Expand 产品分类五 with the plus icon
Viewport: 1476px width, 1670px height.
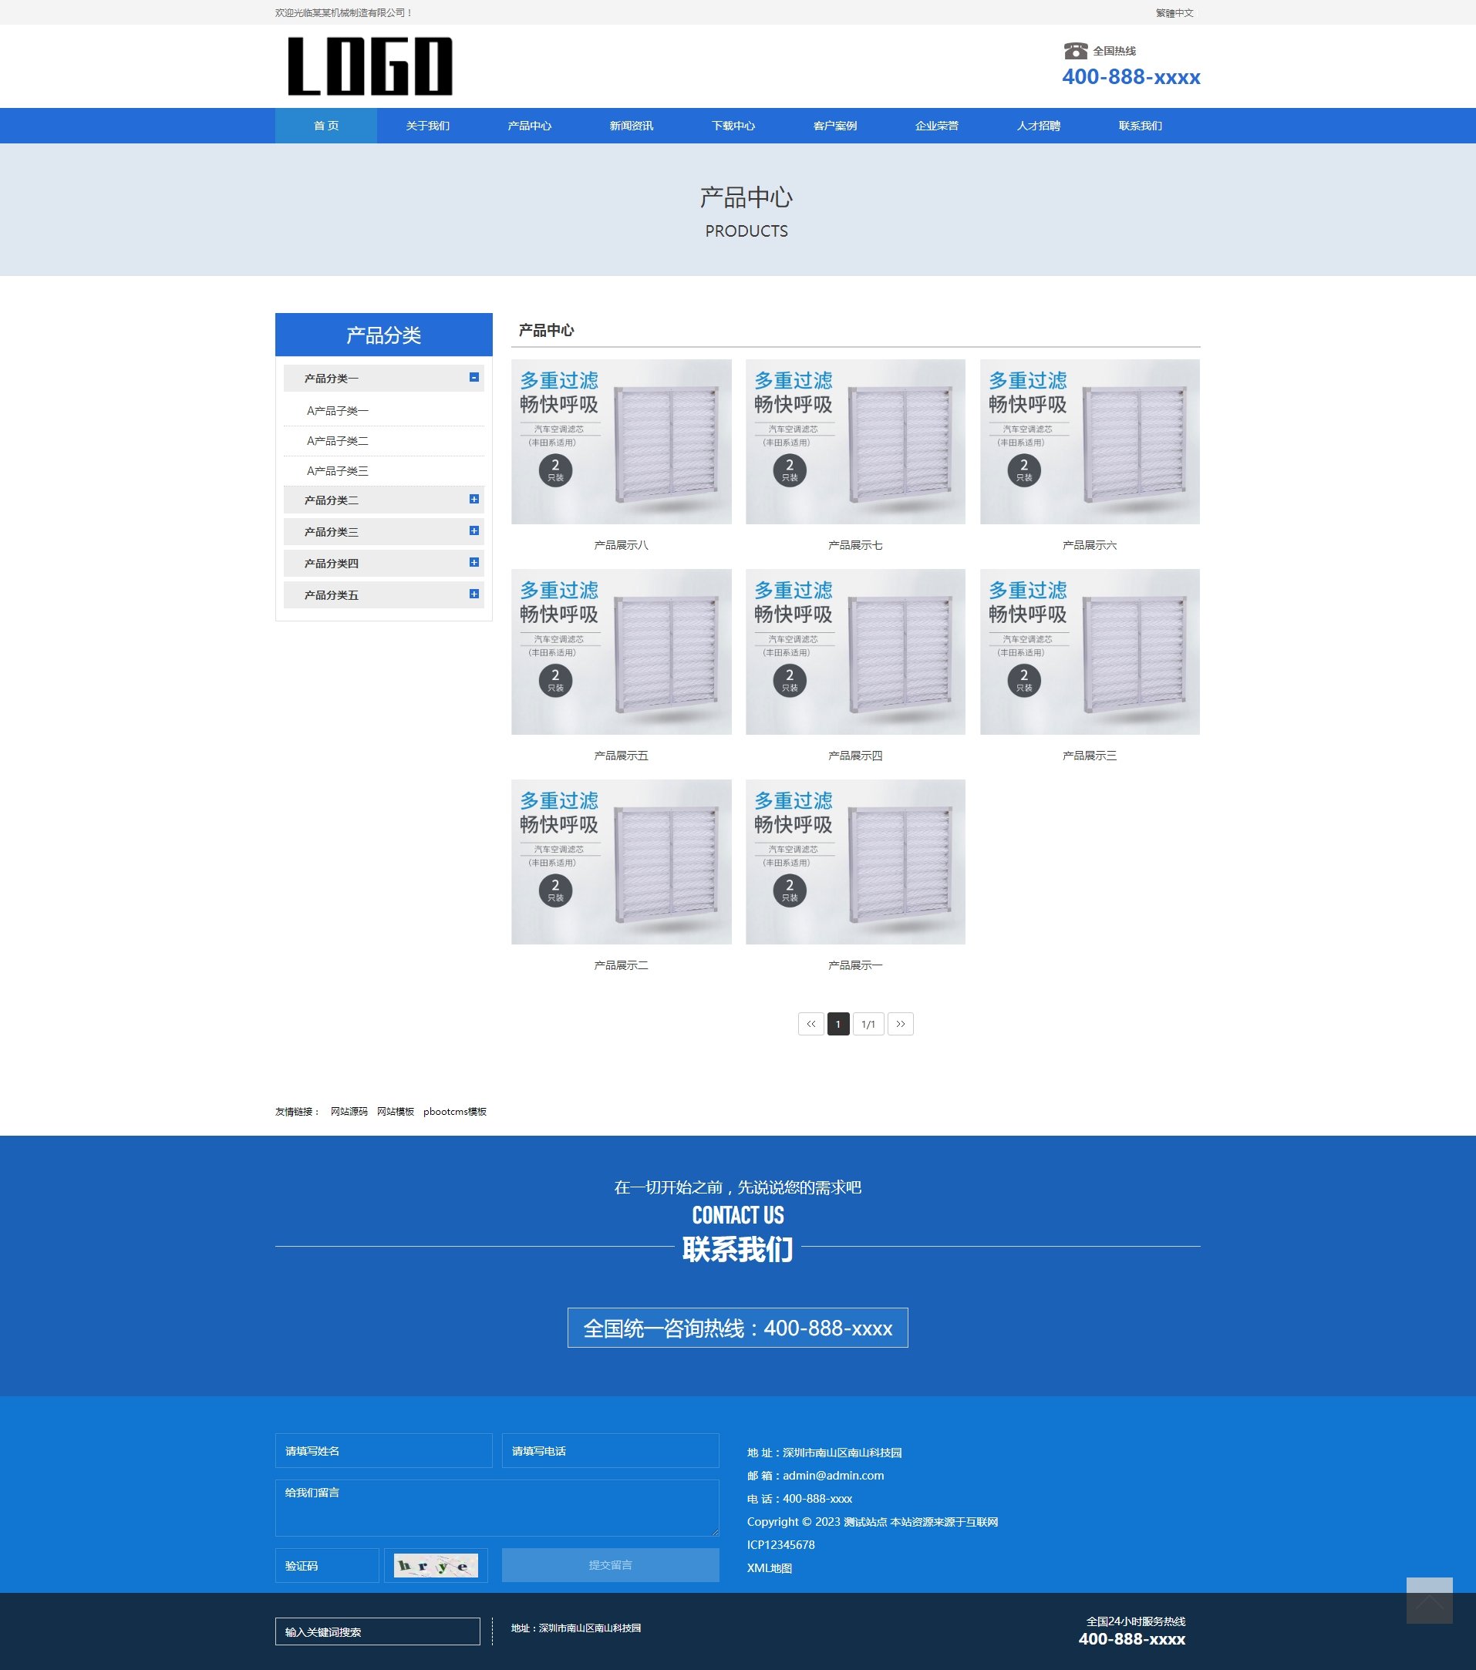point(474,594)
